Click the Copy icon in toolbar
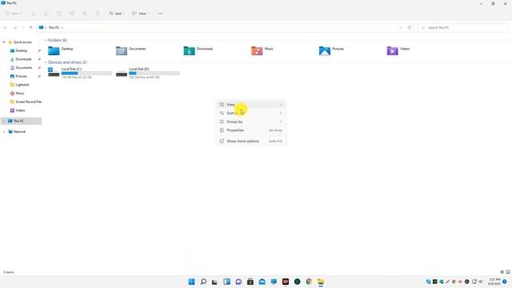Viewport: 512px width, 288px height. [46, 14]
